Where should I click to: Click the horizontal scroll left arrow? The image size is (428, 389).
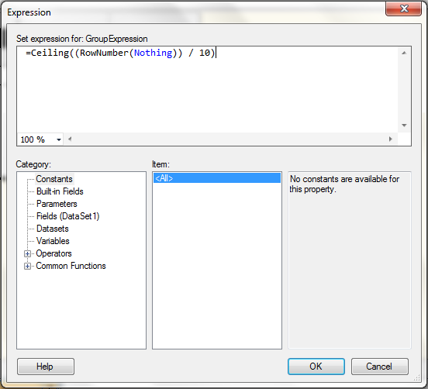pos(70,139)
